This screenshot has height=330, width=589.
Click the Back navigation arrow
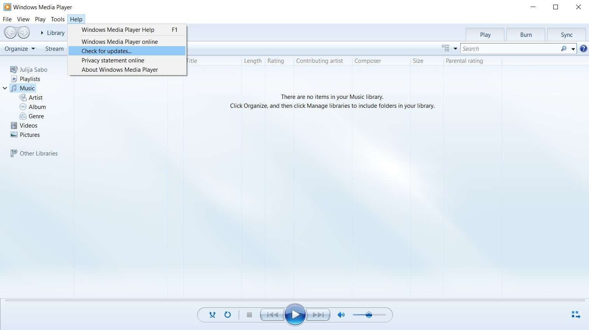10,33
